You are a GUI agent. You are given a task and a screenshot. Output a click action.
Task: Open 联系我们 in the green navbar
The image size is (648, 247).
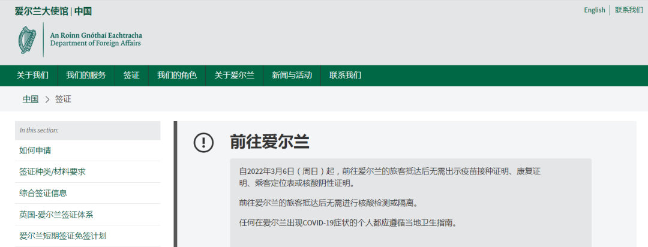[345, 76]
